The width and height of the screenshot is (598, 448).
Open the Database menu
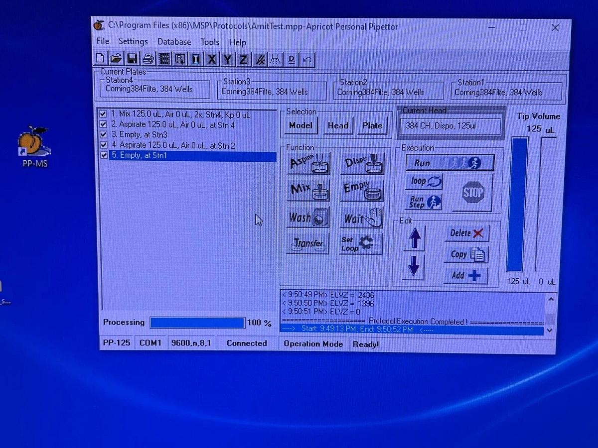coord(174,42)
